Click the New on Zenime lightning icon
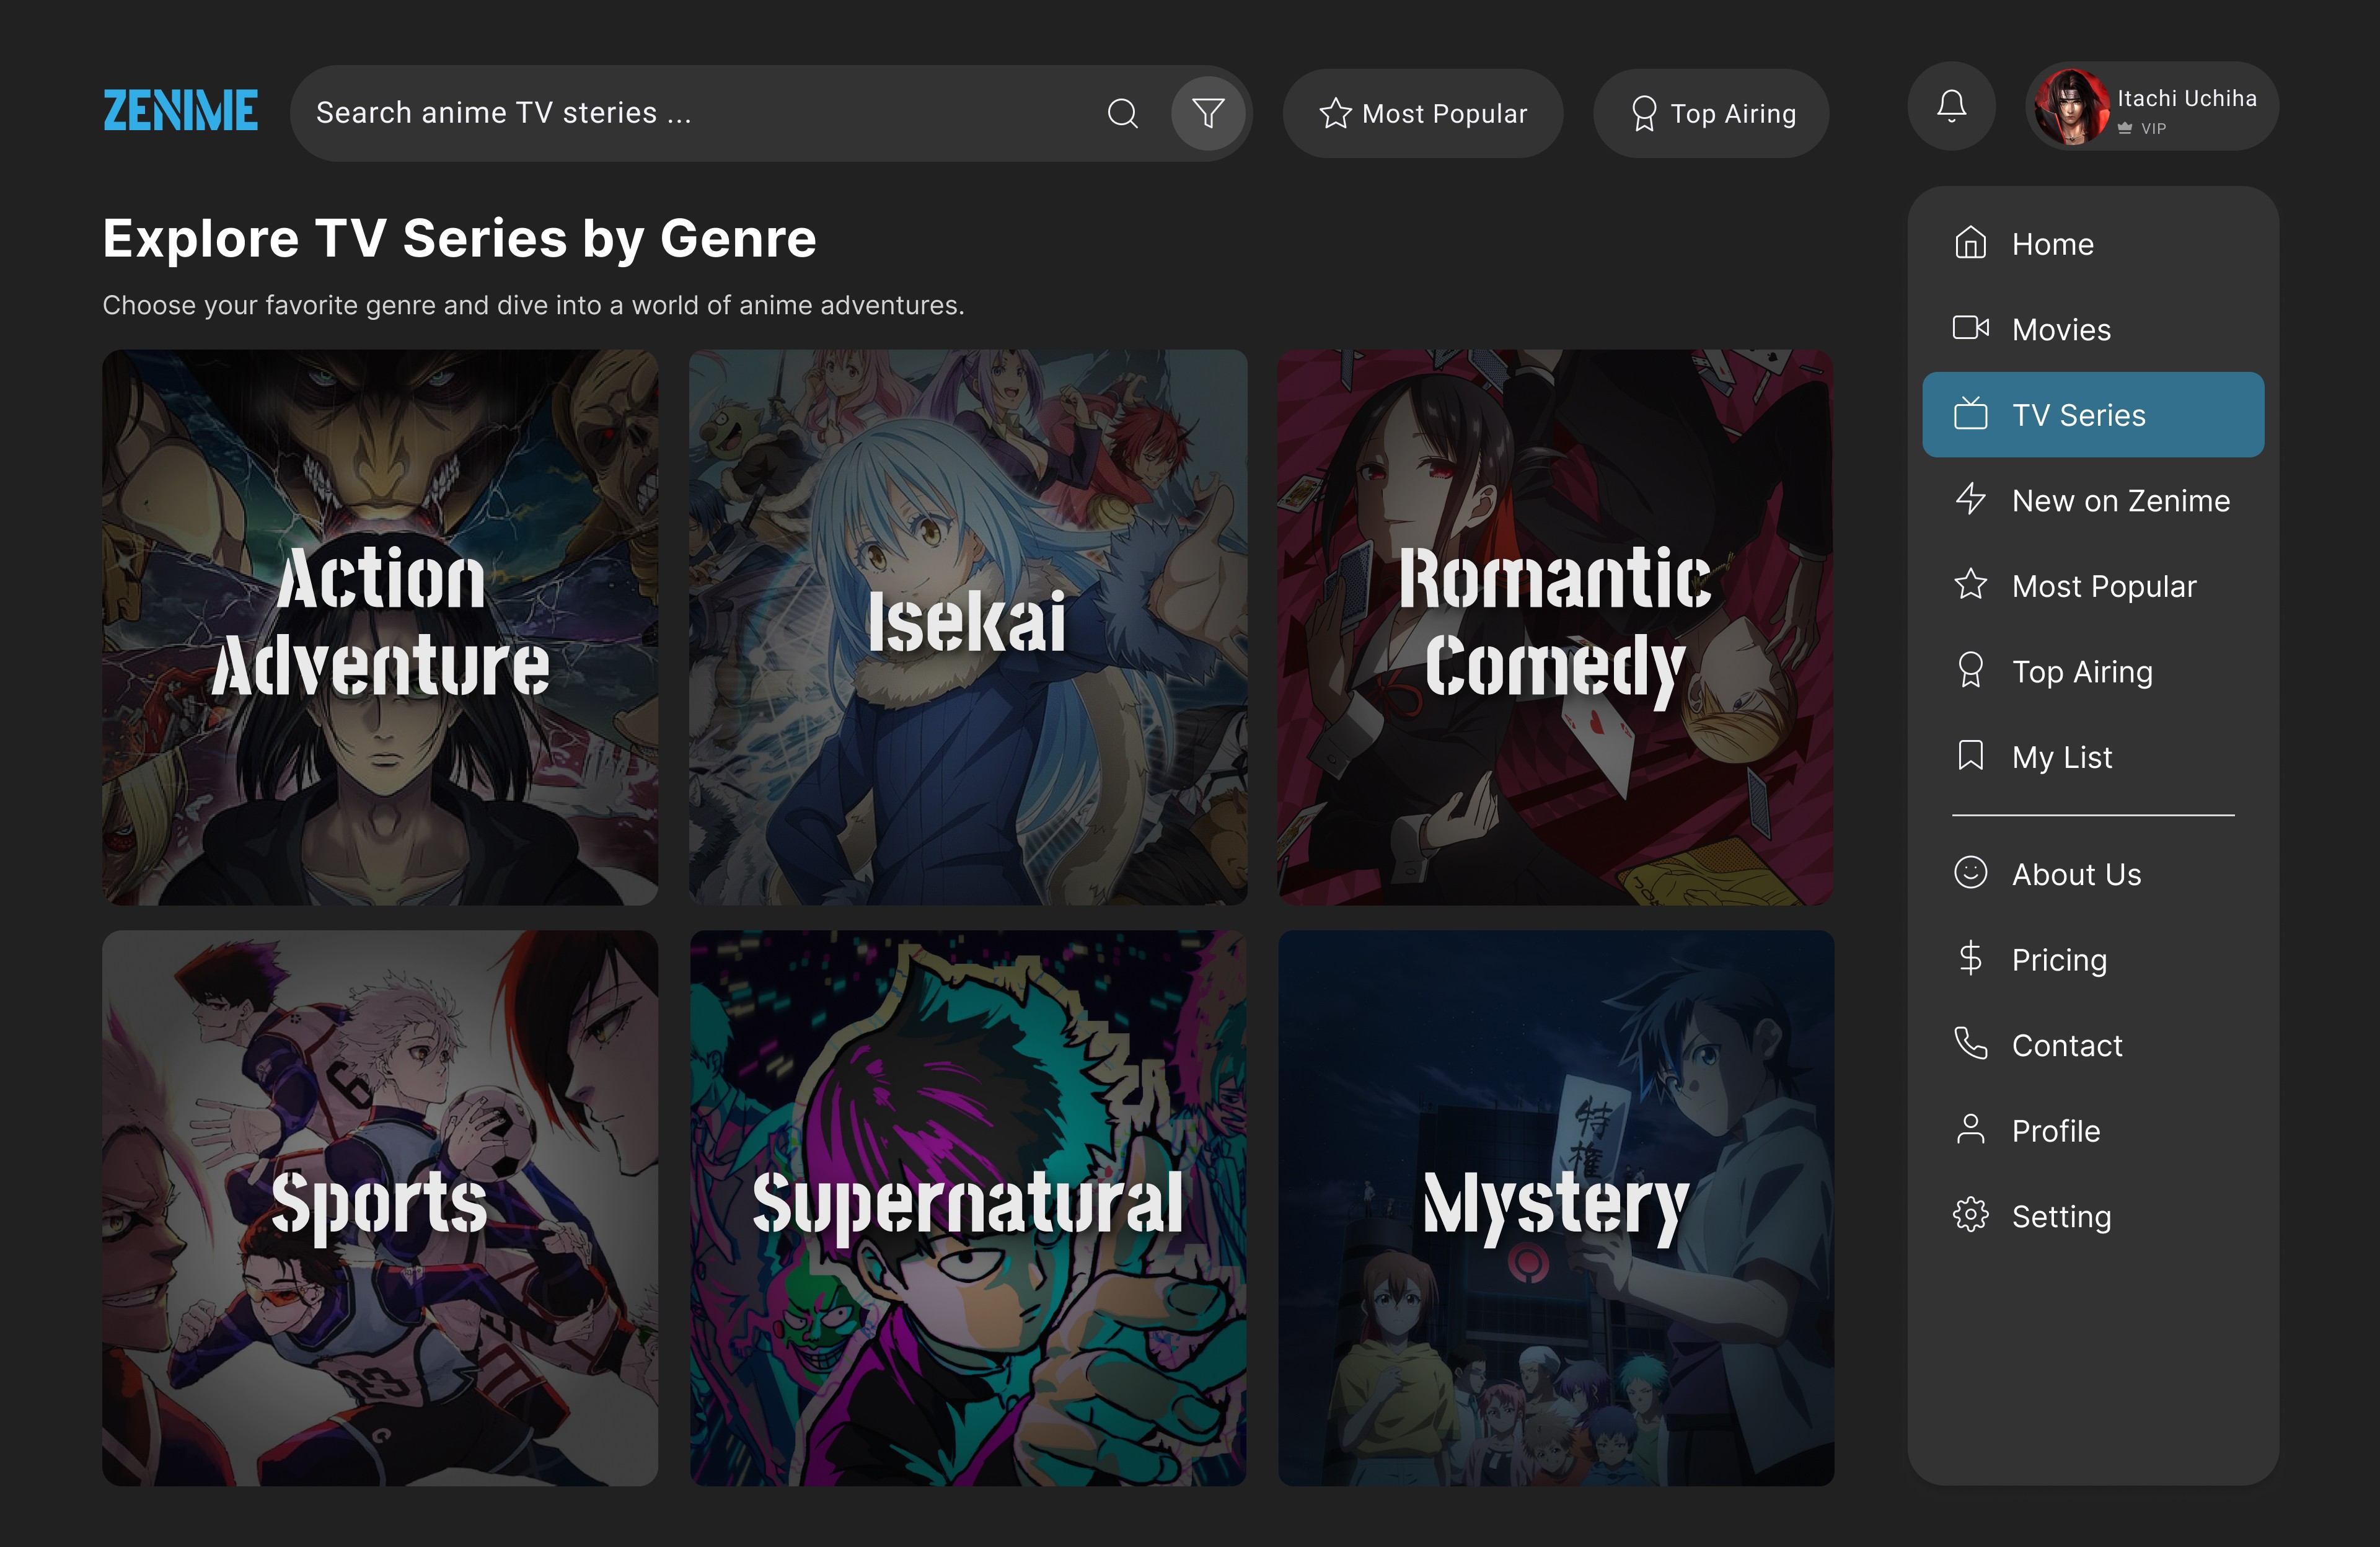 click(1970, 499)
